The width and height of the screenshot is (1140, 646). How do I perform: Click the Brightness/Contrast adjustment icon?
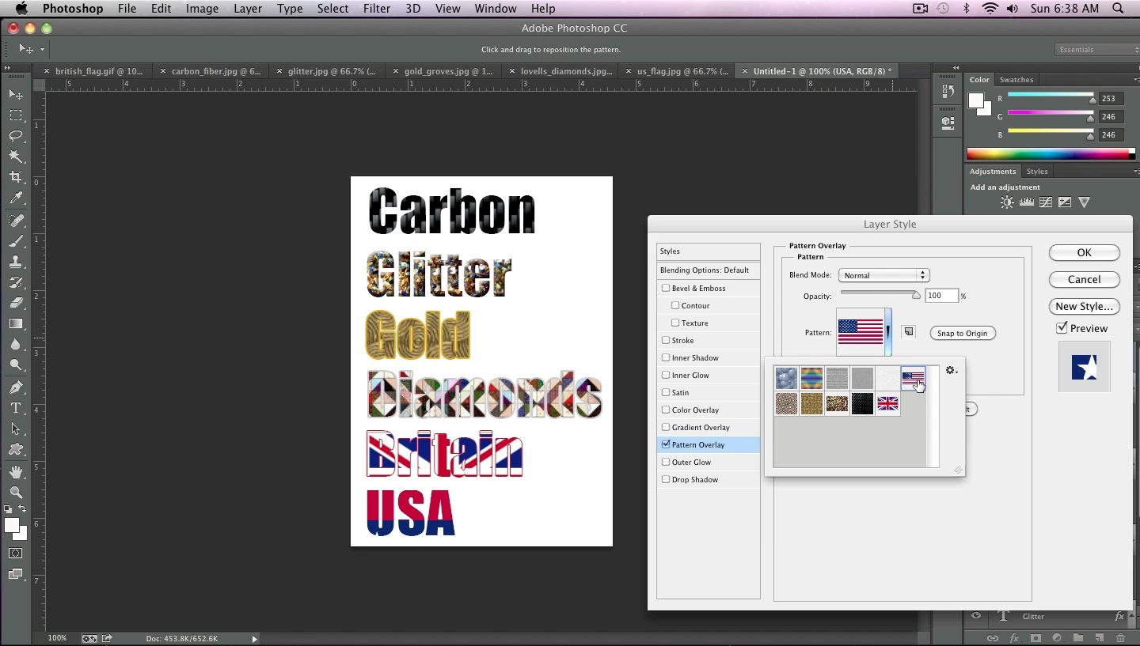(1007, 202)
